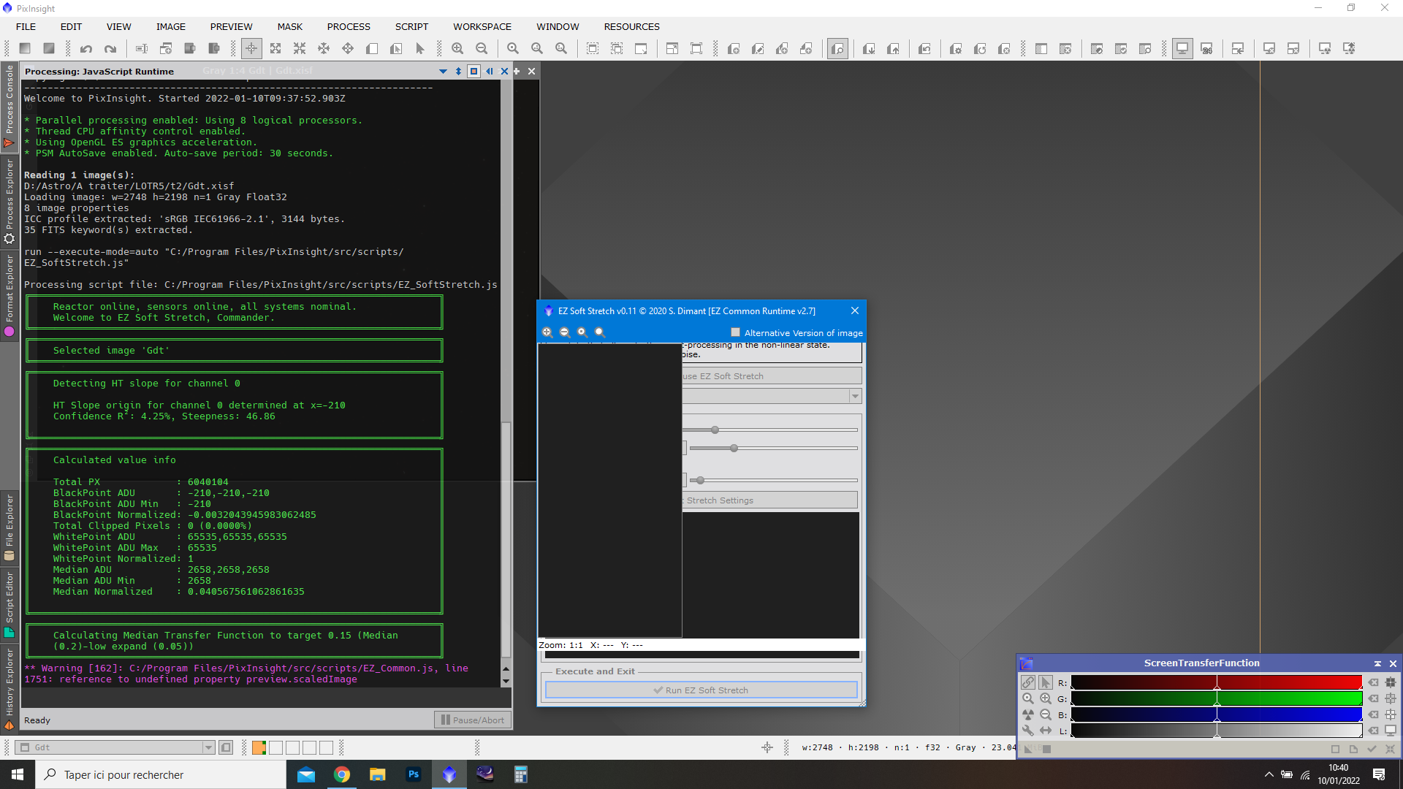Open the empty combo box in EZ Soft Stretch
This screenshot has height=789, width=1403.
(x=772, y=396)
